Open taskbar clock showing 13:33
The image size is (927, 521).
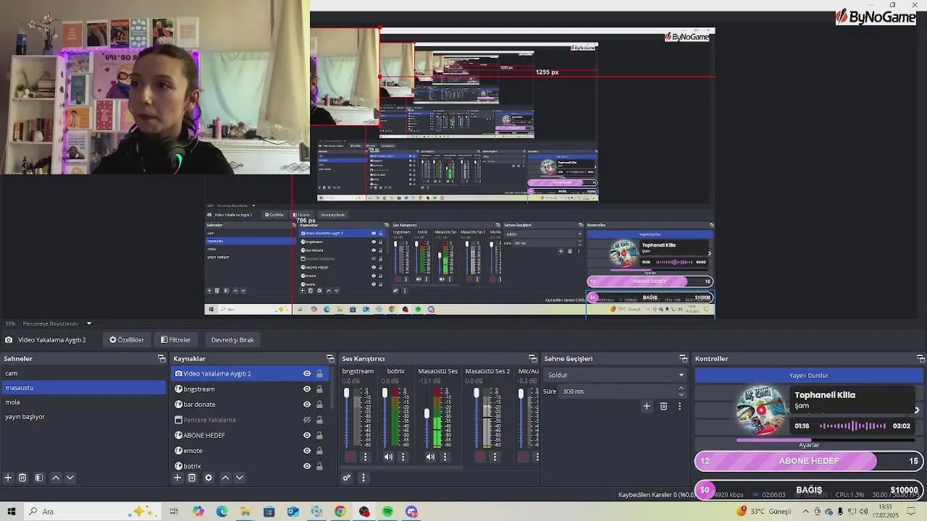[x=885, y=511]
